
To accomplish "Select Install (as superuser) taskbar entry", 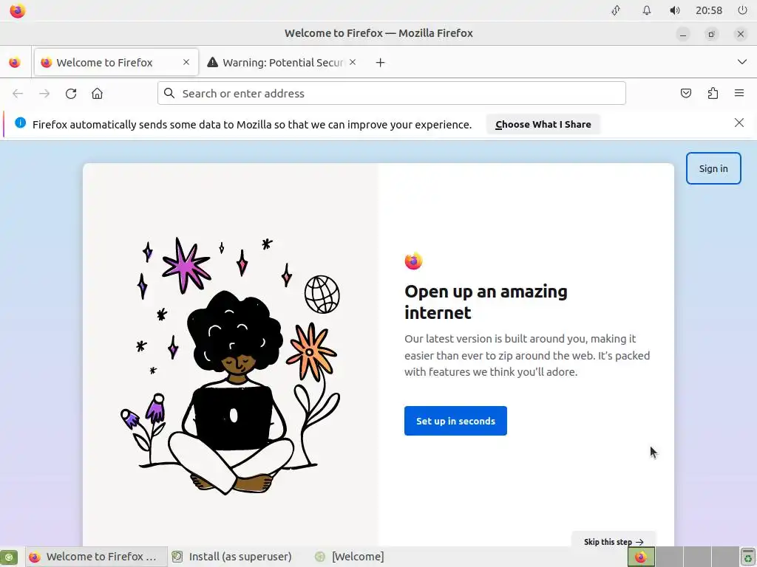I will click(232, 557).
